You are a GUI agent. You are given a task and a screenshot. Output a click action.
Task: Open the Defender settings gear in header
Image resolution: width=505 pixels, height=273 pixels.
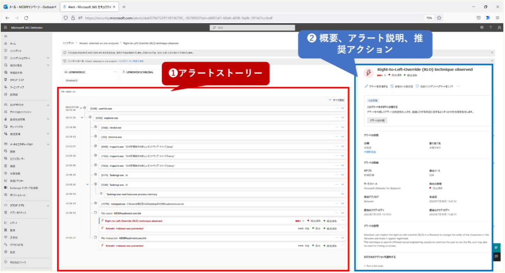click(482, 27)
